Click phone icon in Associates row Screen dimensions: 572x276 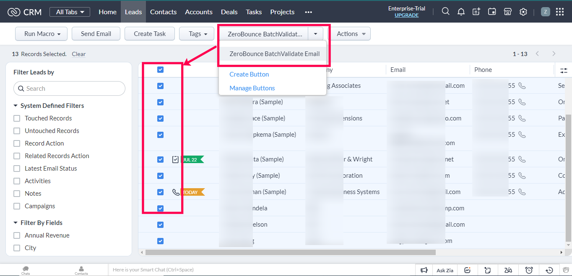(522, 85)
